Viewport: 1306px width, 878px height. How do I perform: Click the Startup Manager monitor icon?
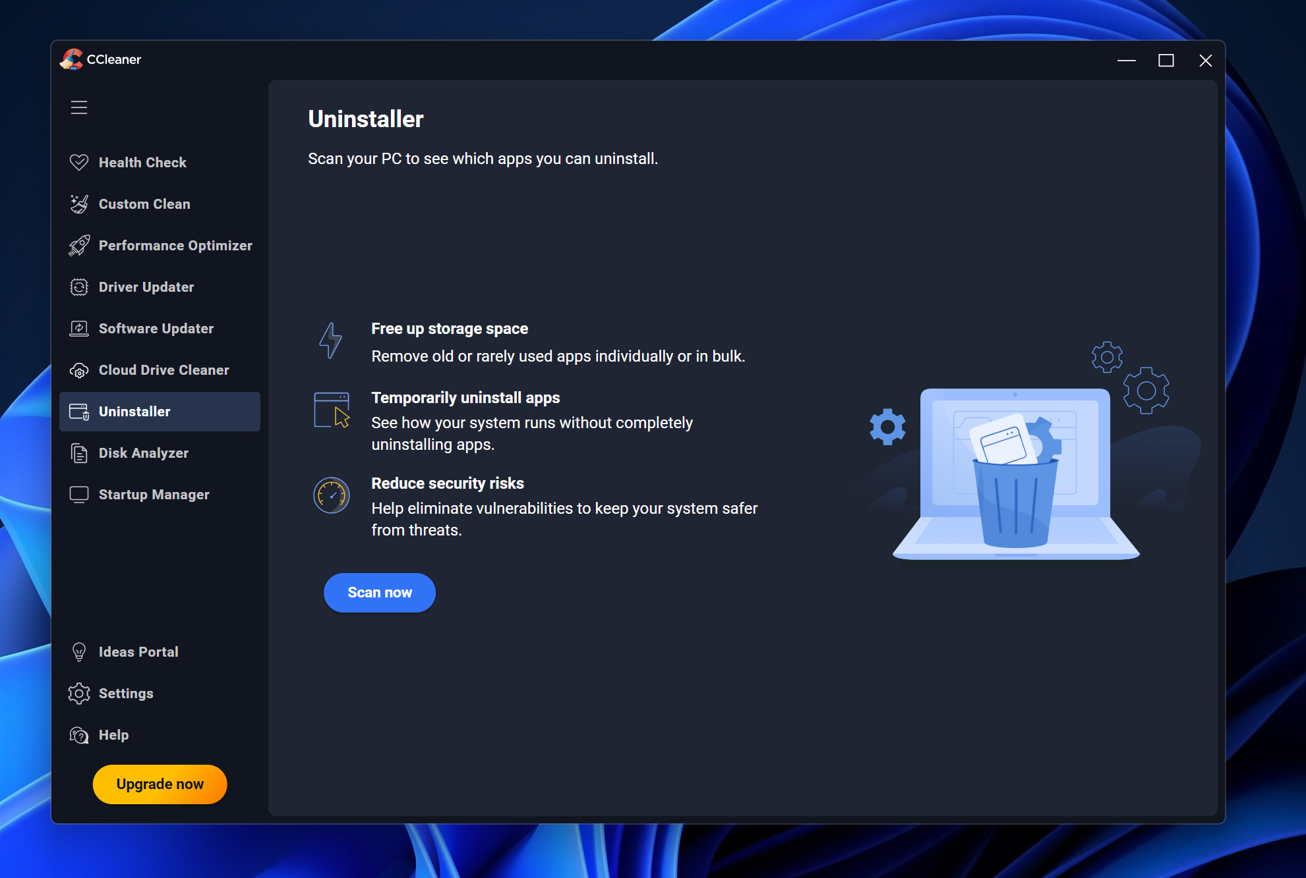[79, 494]
